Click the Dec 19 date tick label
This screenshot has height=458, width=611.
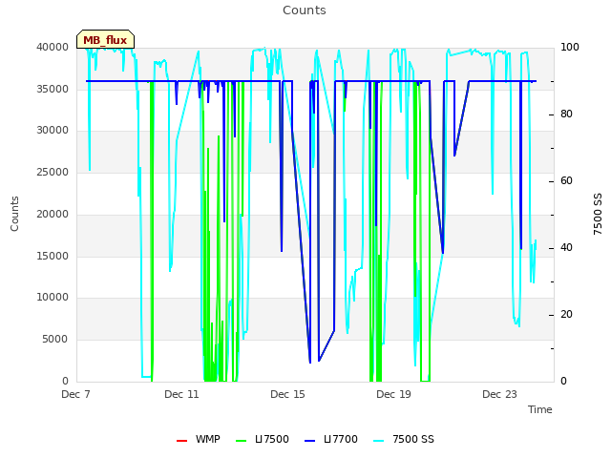[393, 394]
